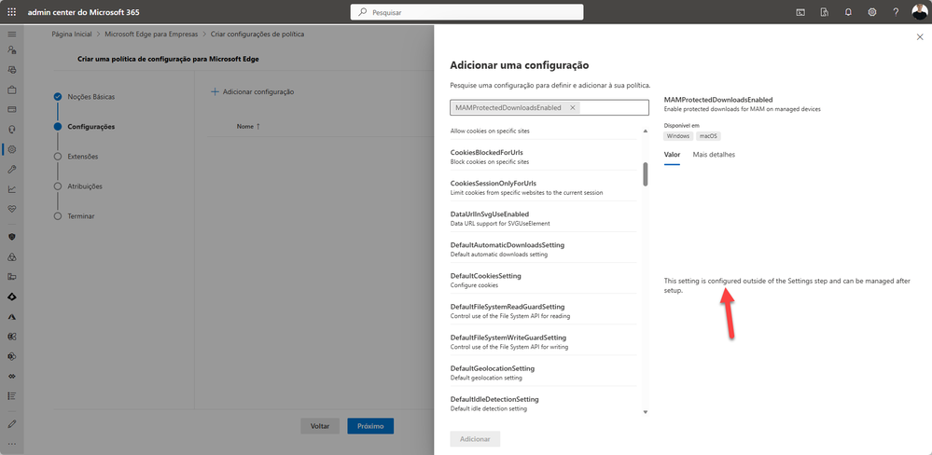932x455 pixels.
Task: Open notifications bell in top bar
Action: point(848,12)
